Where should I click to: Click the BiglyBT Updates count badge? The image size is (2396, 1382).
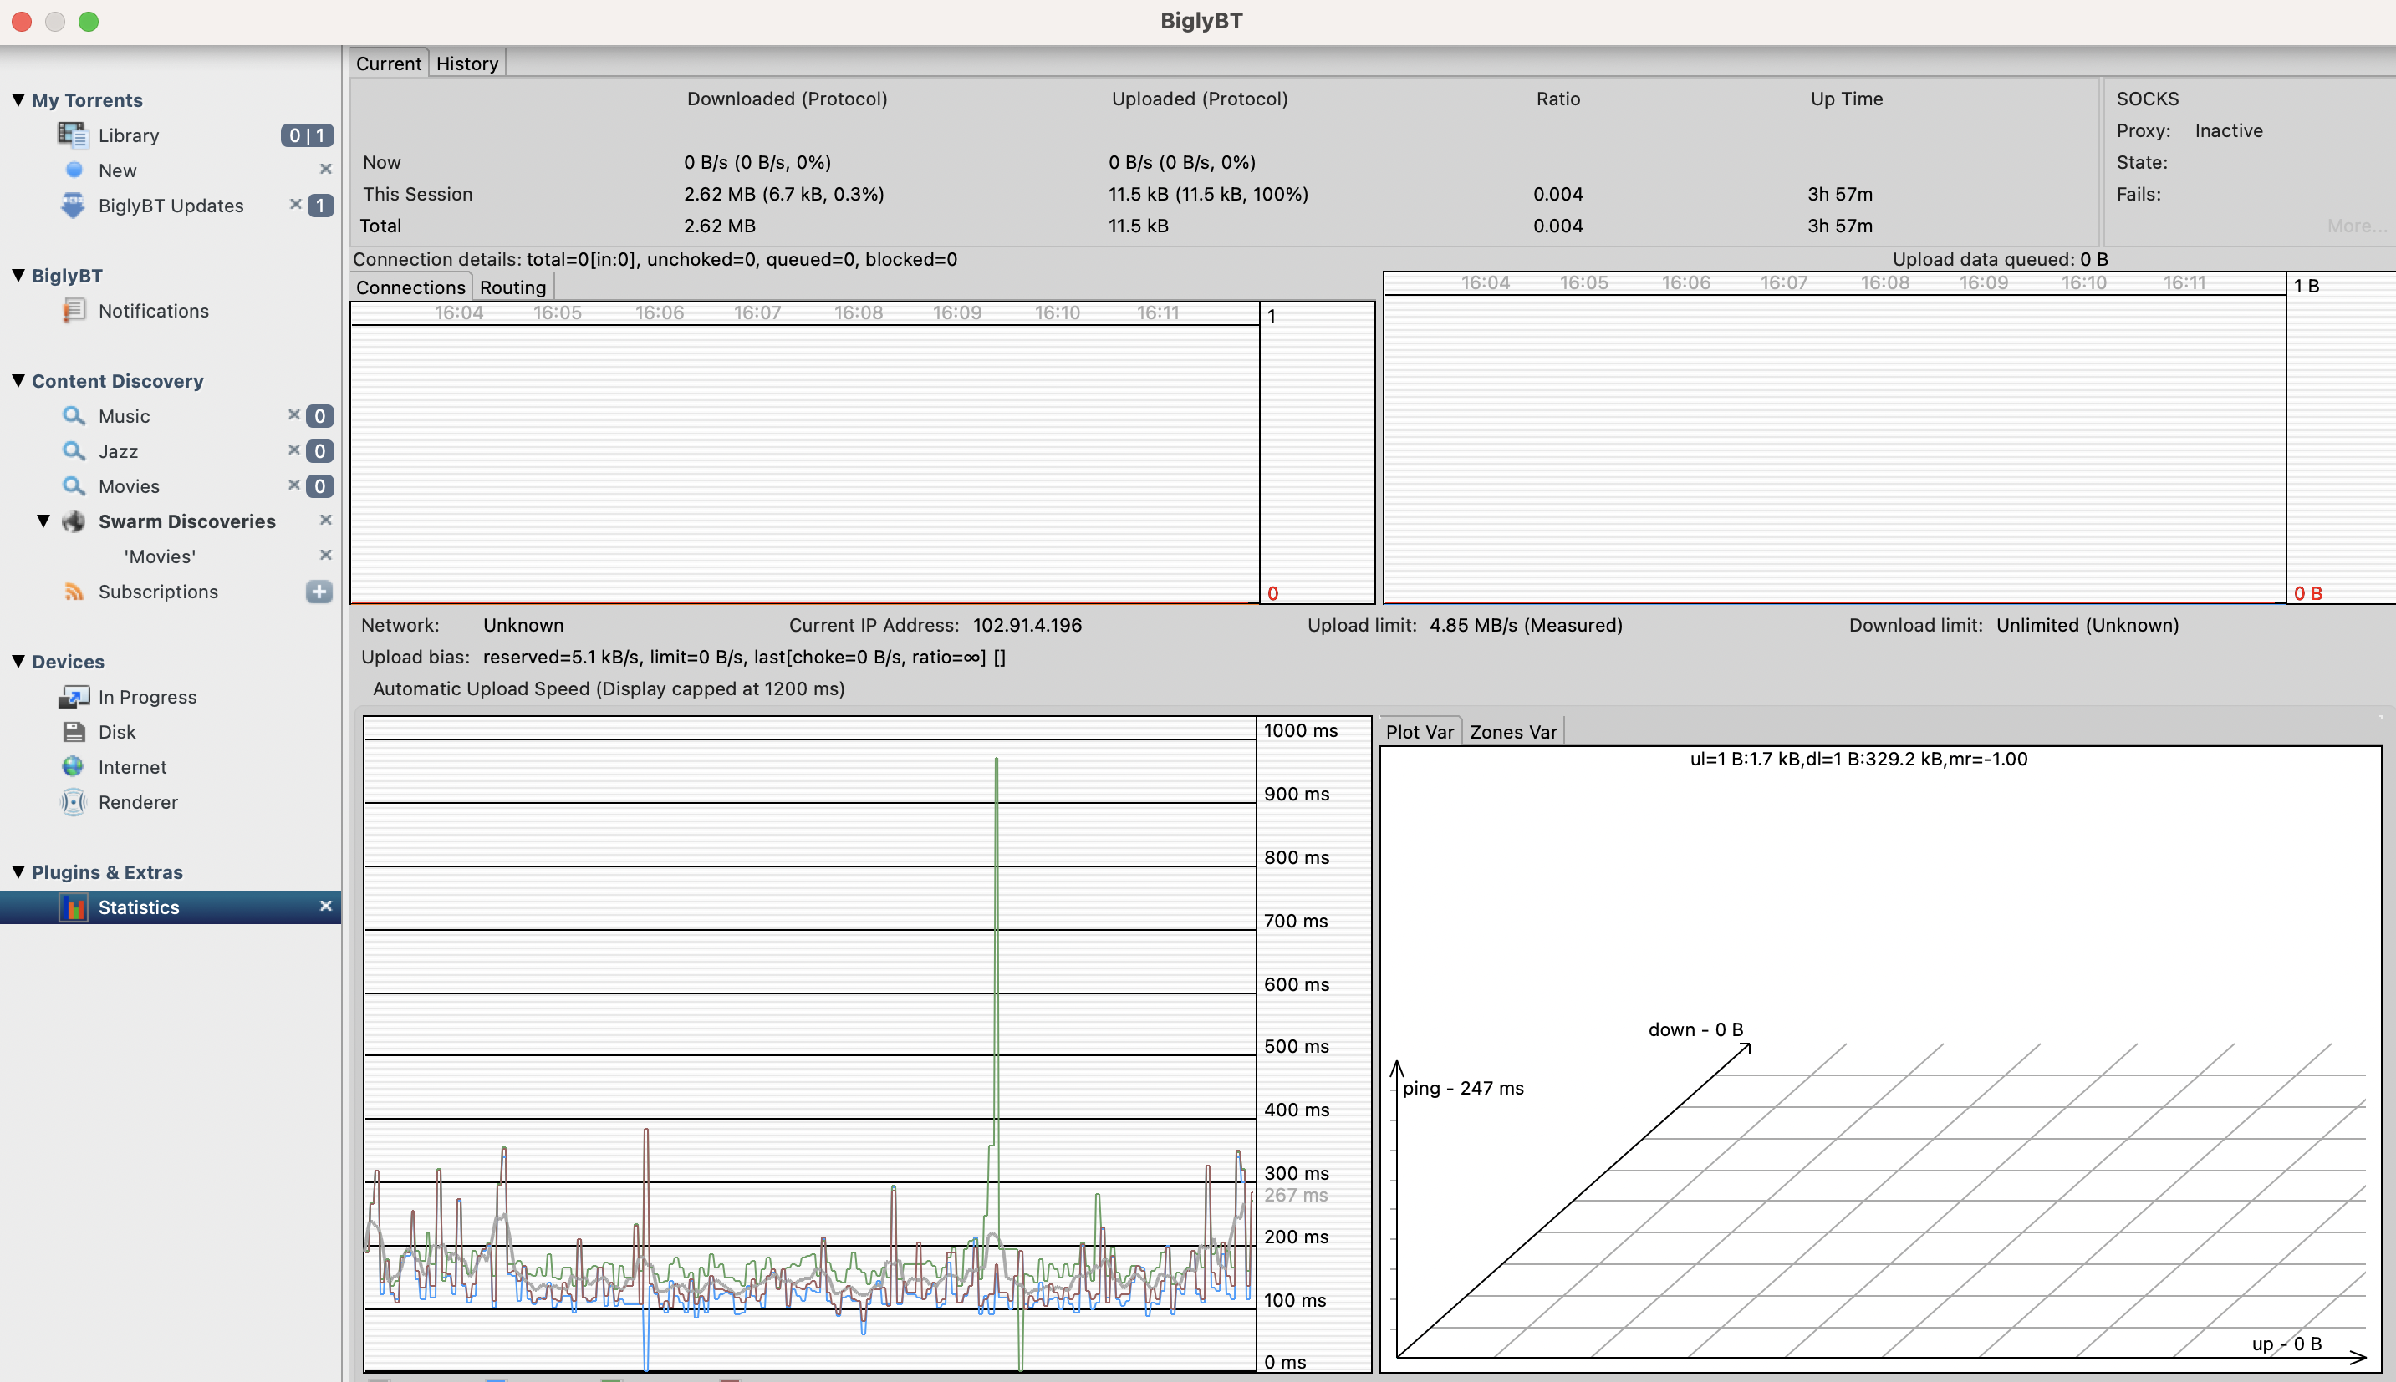(320, 205)
